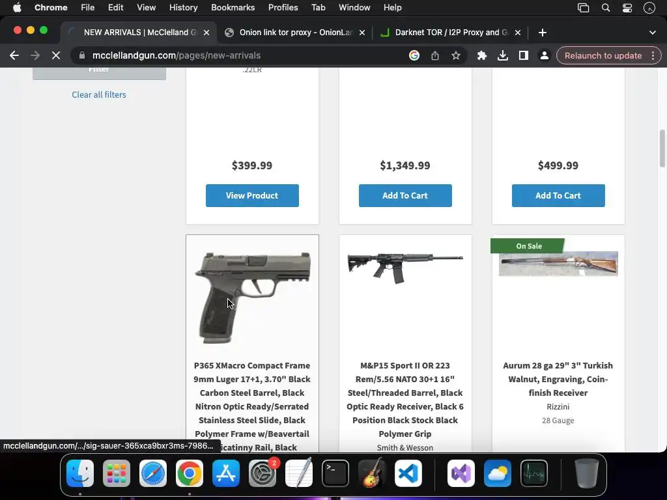
Task: Share this page via the share icon
Action: [x=434, y=56]
